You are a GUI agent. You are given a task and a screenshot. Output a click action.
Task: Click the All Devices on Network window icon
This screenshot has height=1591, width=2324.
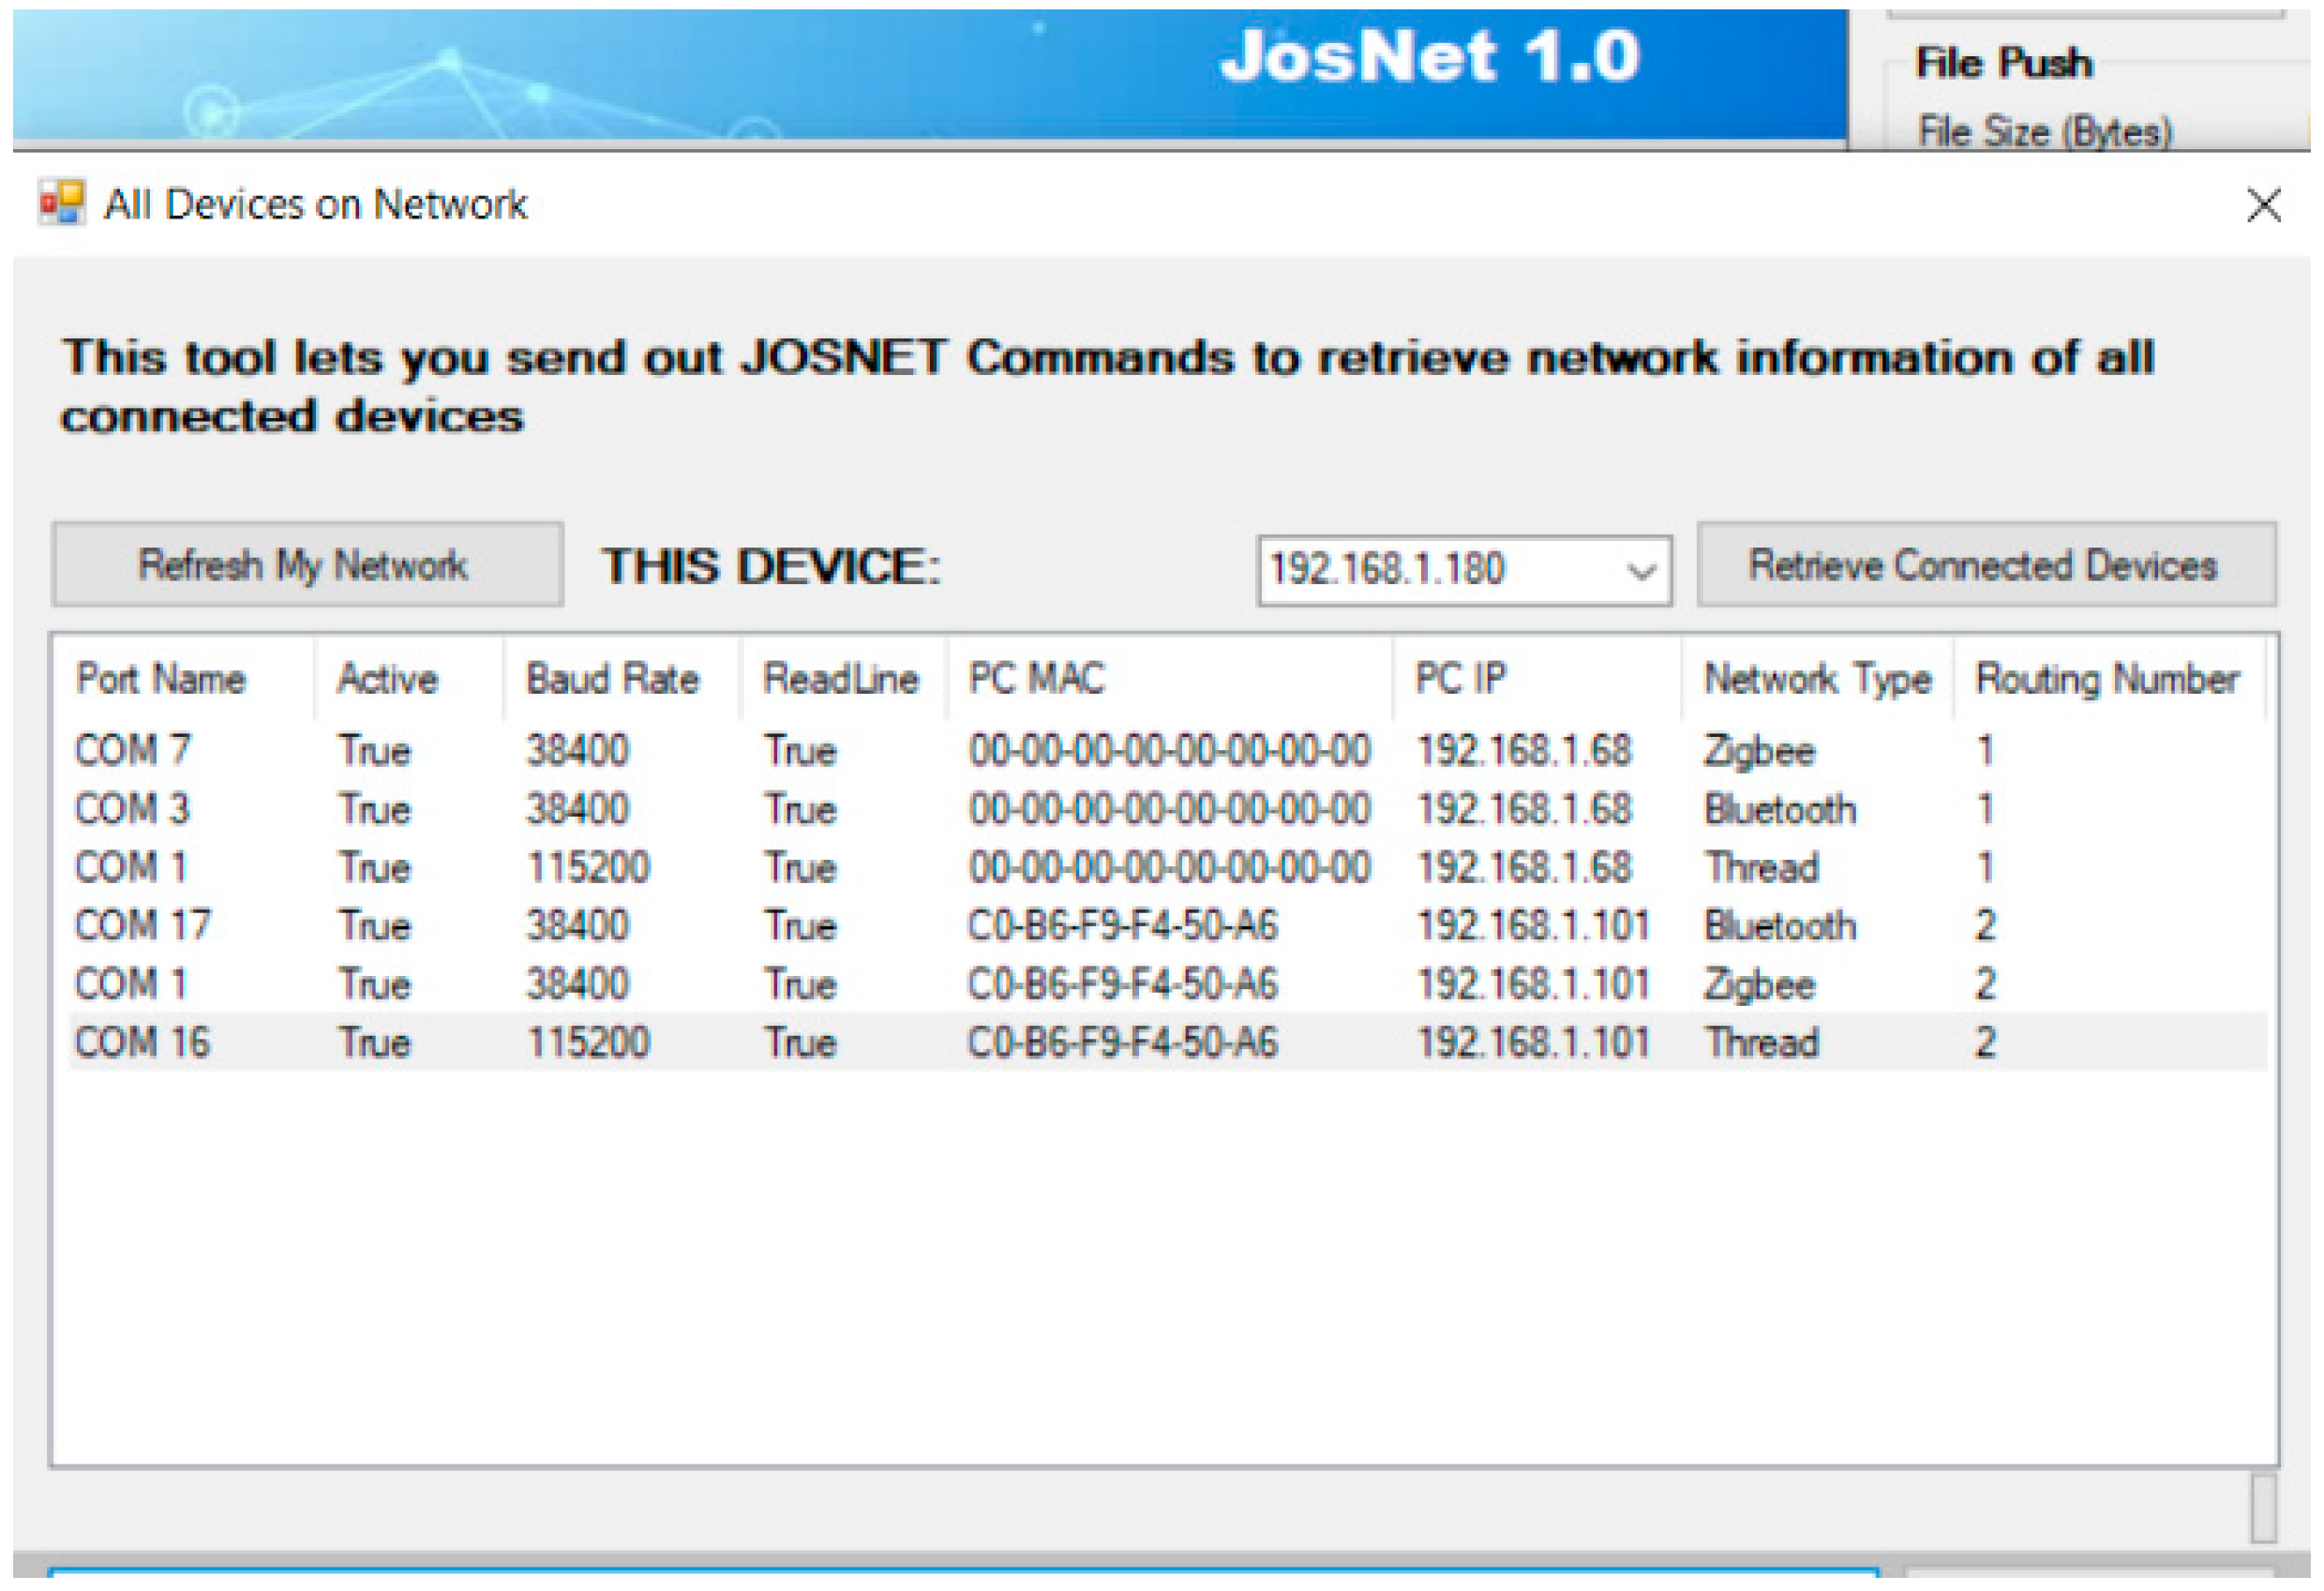point(62,203)
